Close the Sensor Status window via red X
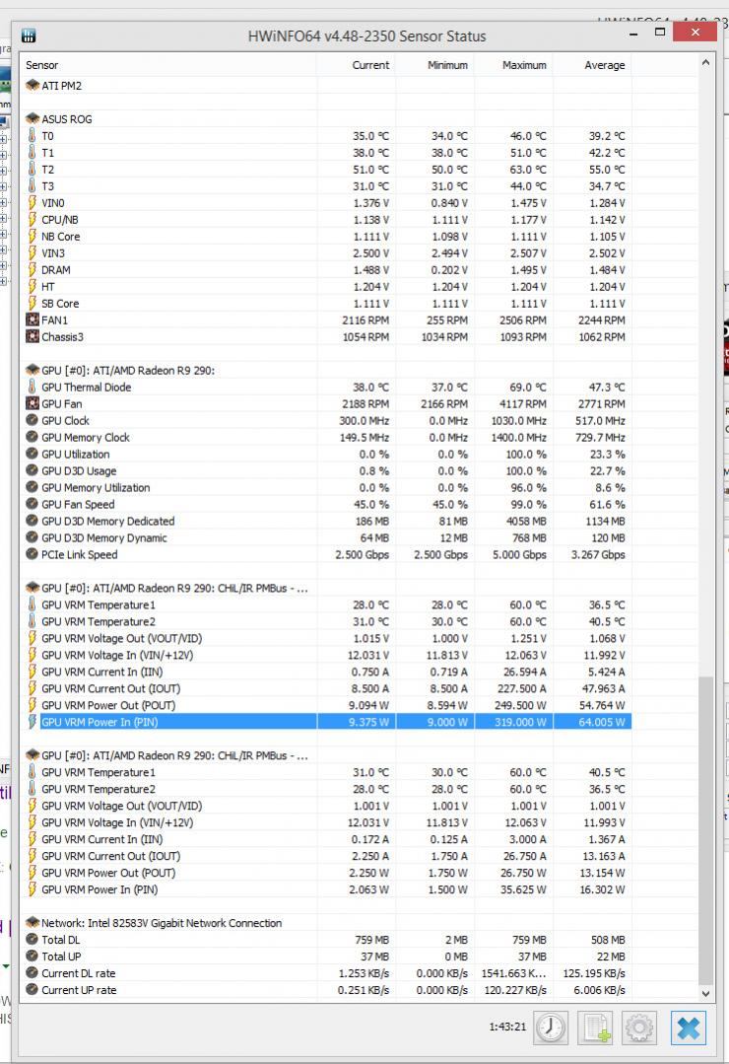 tap(696, 32)
